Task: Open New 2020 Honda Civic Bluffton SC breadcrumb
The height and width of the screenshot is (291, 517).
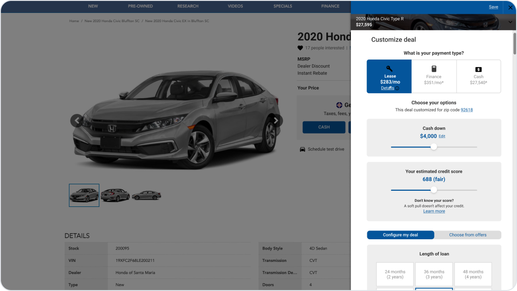Action: coord(112,21)
